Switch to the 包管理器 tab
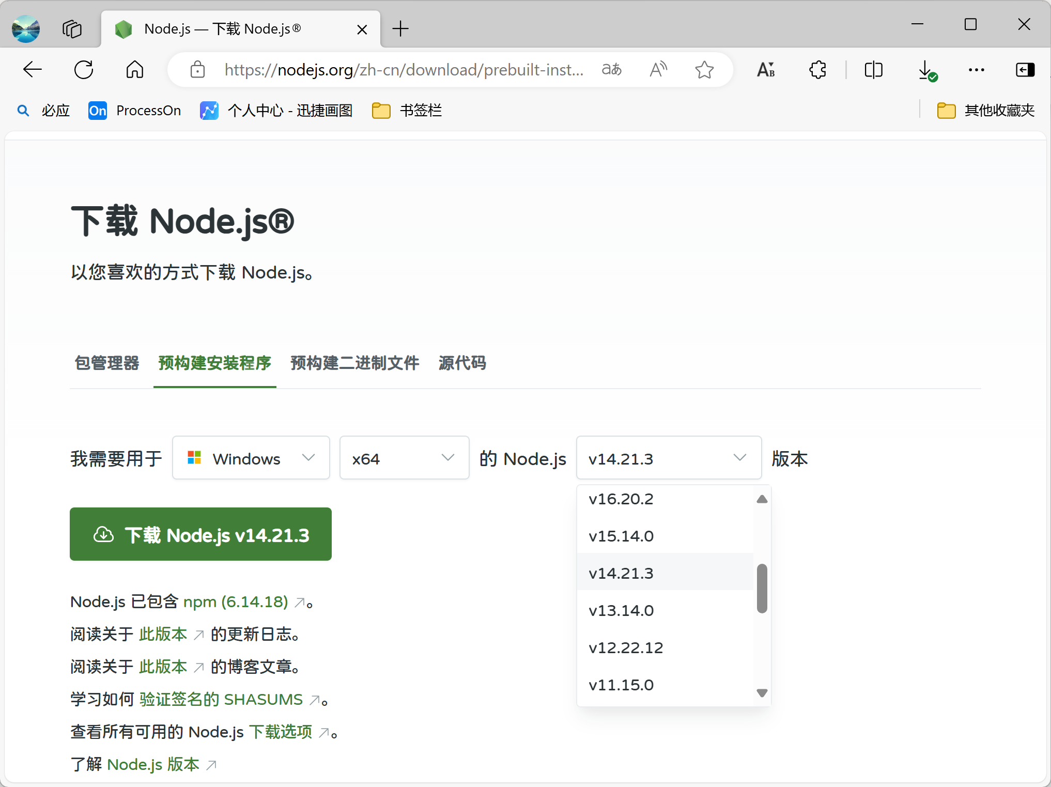 pyautogui.click(x=107, y=363)
